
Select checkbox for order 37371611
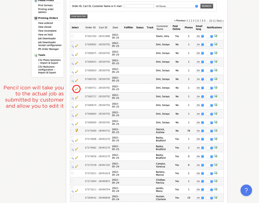tap(72, 188)
